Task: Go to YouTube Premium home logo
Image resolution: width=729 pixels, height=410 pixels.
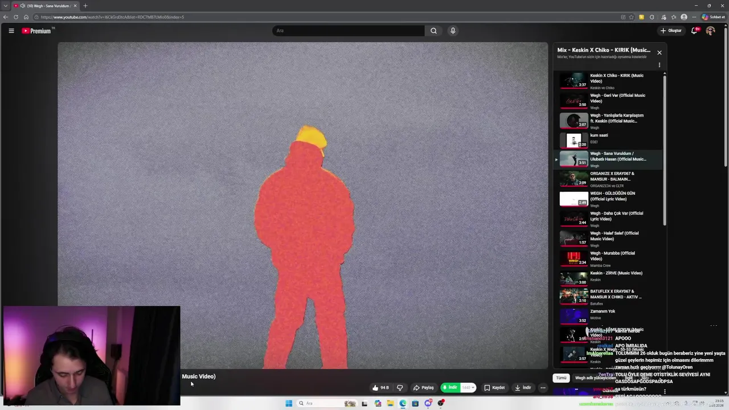Action: pyautogui.click(x=37, y=31)
